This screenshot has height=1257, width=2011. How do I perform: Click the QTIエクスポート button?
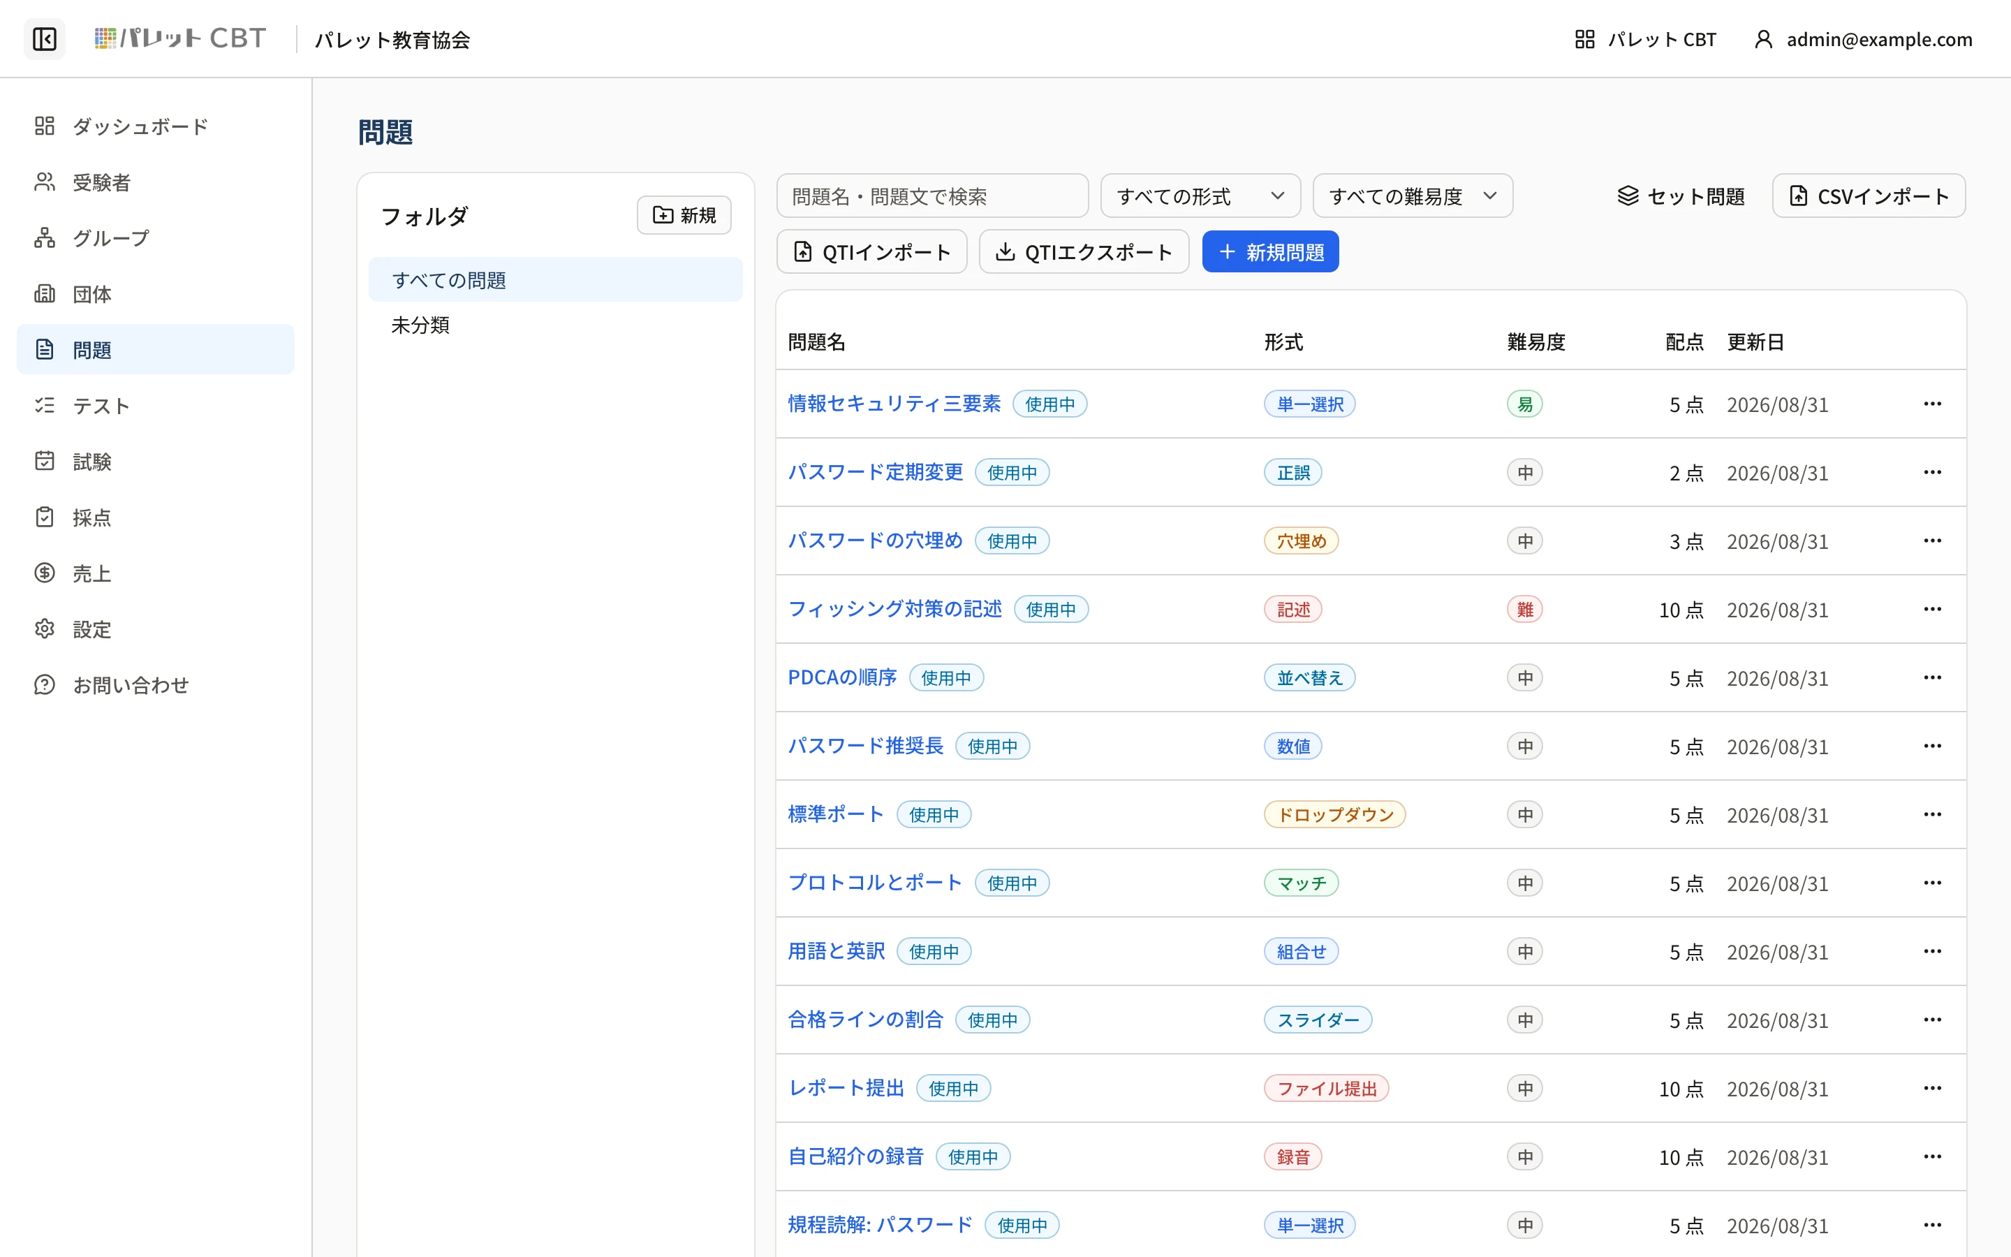(x=1084, y=252)
